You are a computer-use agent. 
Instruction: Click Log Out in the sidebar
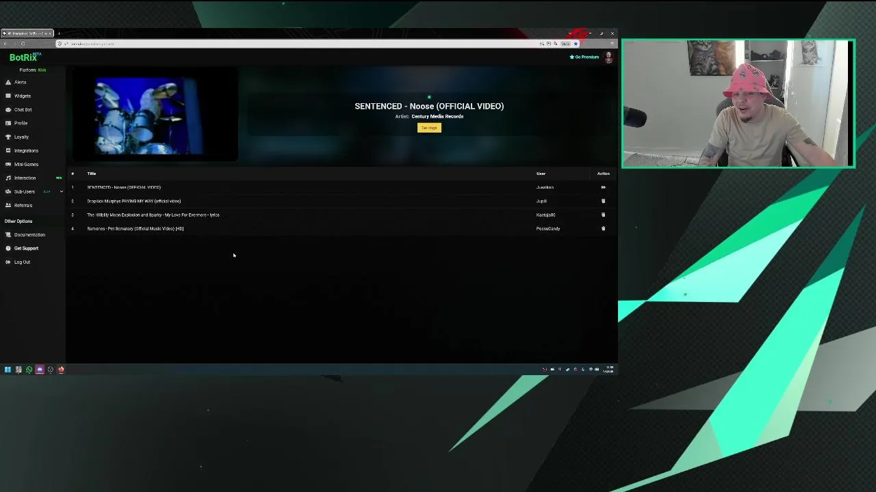point(22,262)
